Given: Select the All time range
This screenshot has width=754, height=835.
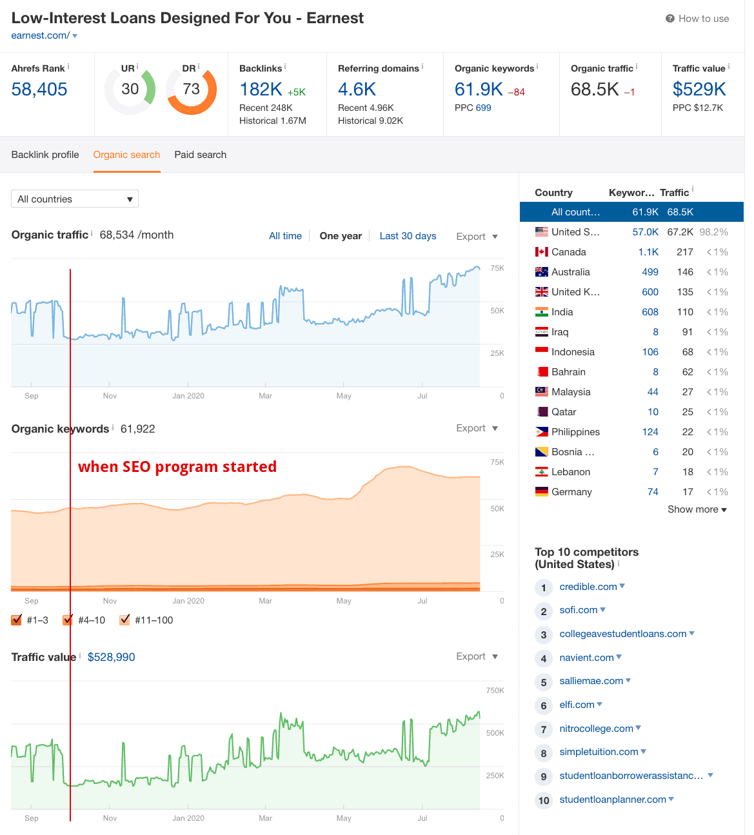Looking at the screenshot, I should (x=286, y=236).
